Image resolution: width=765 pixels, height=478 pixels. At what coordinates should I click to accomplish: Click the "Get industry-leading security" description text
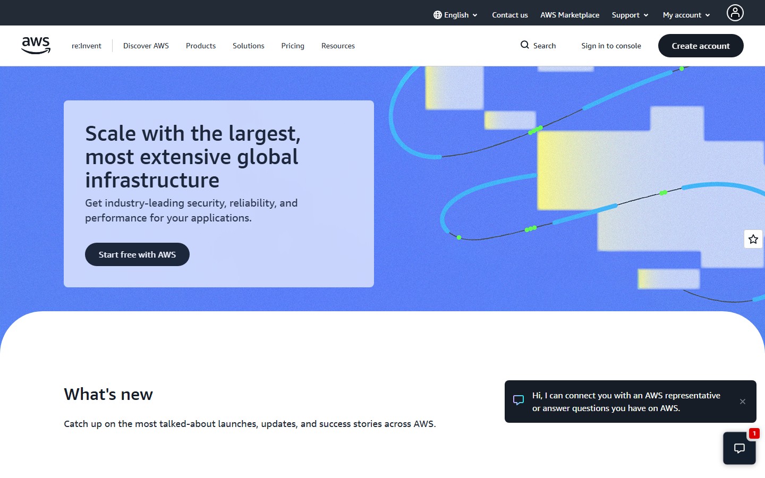click(x=191, y=210)
